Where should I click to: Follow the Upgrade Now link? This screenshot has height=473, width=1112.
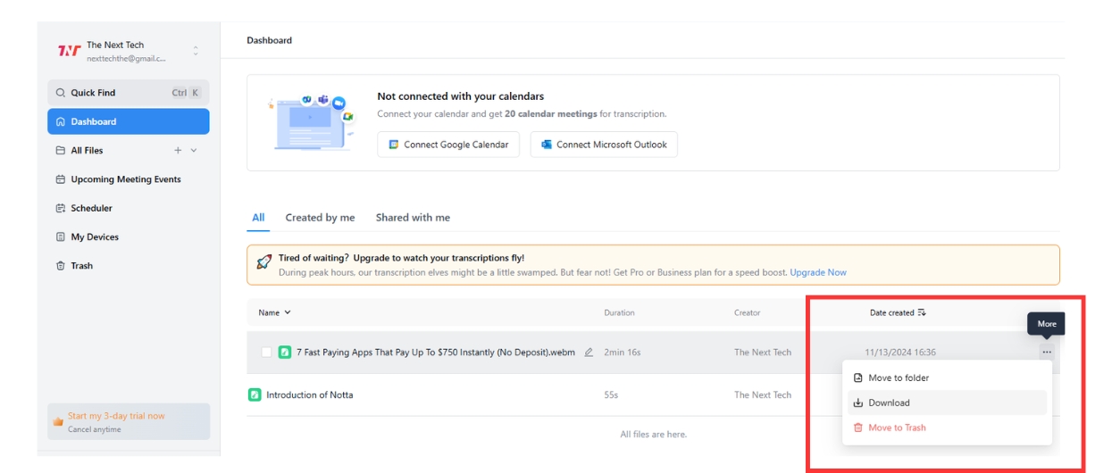[x=818, y=272]
